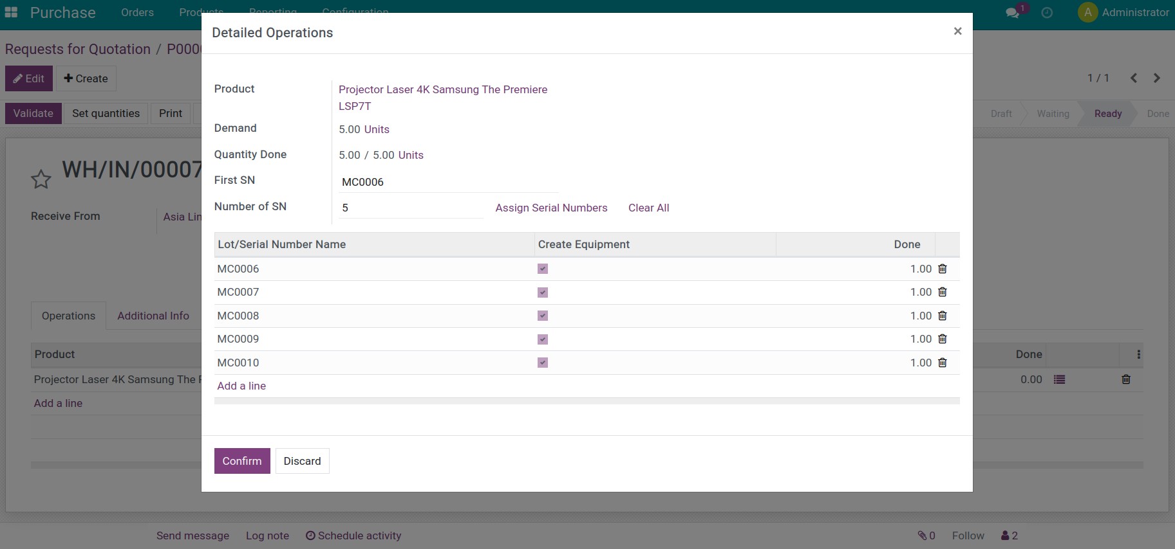Delete the MC0010 serial number row
This screenshot has height=549, width=1175.
pyautogui.click(x=942, y=363)
